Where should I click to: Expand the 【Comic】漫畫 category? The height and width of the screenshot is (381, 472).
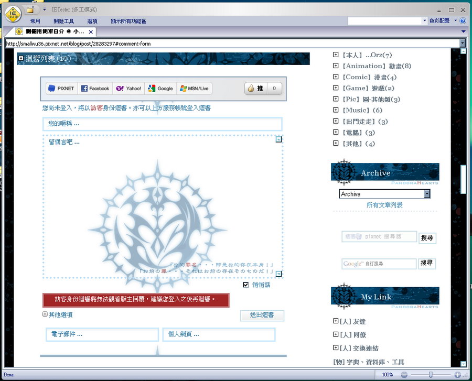pos(336,77)
